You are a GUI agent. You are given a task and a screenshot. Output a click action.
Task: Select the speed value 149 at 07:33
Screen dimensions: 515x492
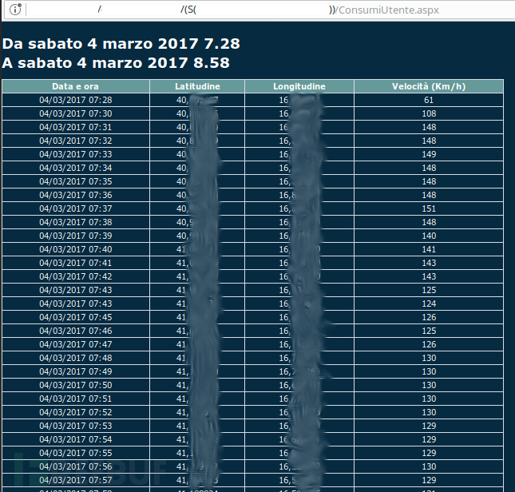point(429,154)
